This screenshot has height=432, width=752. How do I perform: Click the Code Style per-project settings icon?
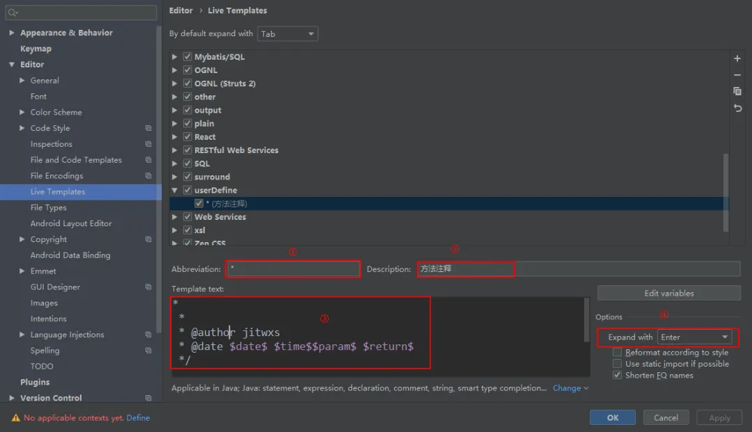(x=148, y=128)
